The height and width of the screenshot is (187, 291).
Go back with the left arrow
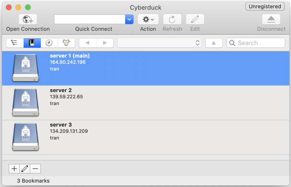tap(88, 43)
